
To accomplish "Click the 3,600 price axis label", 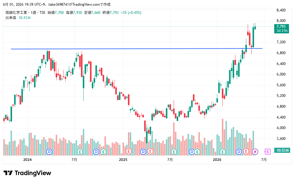I will (281, 139).
